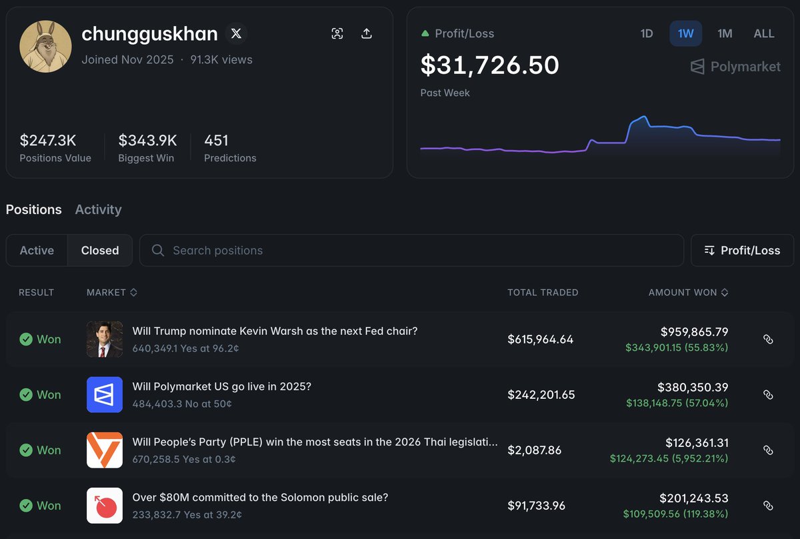Viewport: 800px width, 539px height.
Task: Copy link for the Polymarket US row
Action: tap(768, 395)
